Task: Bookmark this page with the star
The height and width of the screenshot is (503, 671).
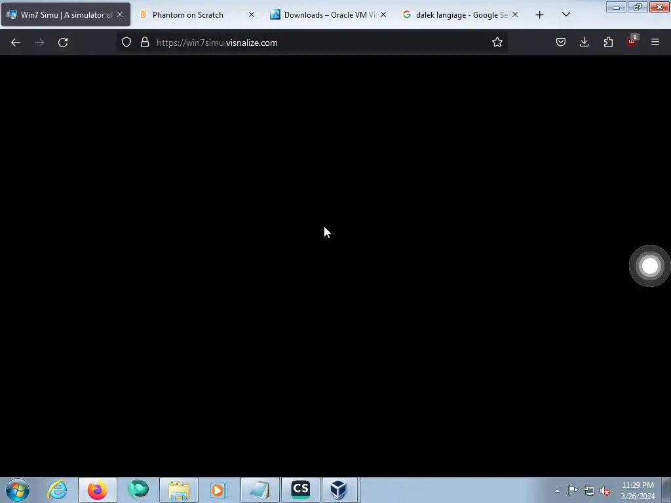Action: click(x=497, y=43)
